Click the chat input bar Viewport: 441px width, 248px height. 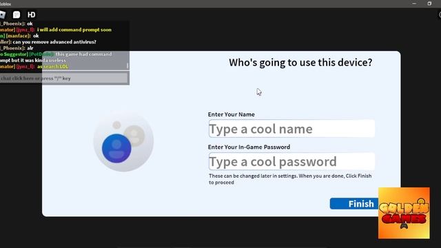coord(64,78)
